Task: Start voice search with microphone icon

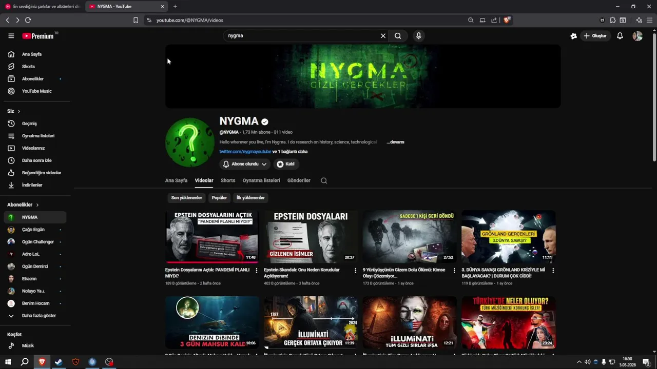Action: click(x=419, y=36)
